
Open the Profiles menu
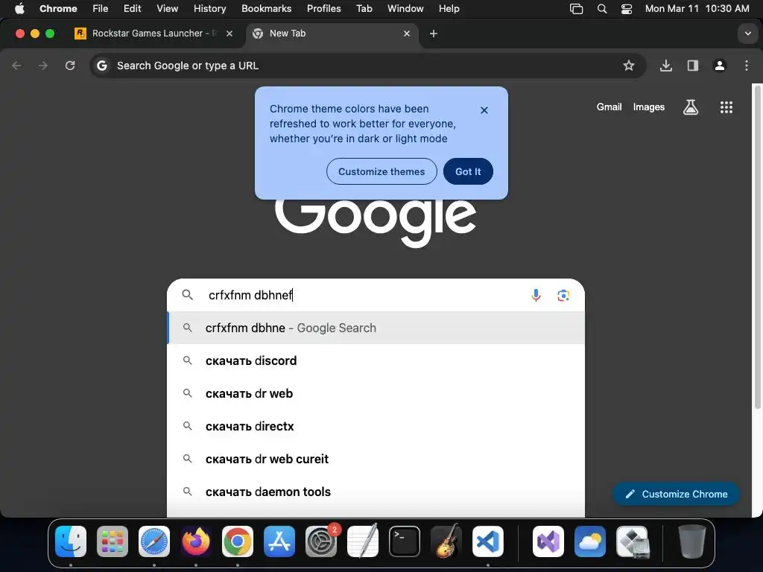(323, 9)
